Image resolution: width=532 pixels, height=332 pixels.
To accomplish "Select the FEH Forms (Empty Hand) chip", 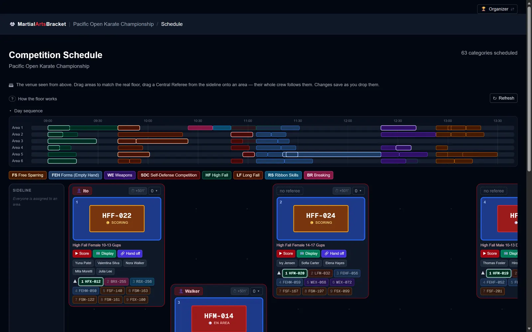I will click(x=75, y=175).
